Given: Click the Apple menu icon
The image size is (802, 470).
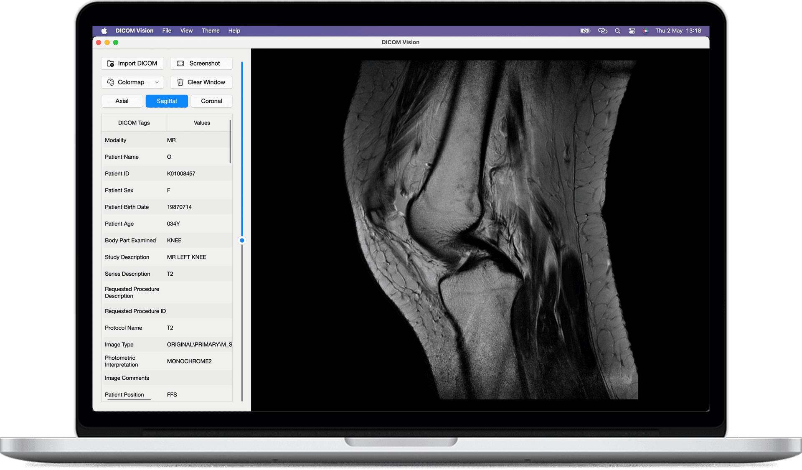Looking at the screenshot, I should coord(104,30).
